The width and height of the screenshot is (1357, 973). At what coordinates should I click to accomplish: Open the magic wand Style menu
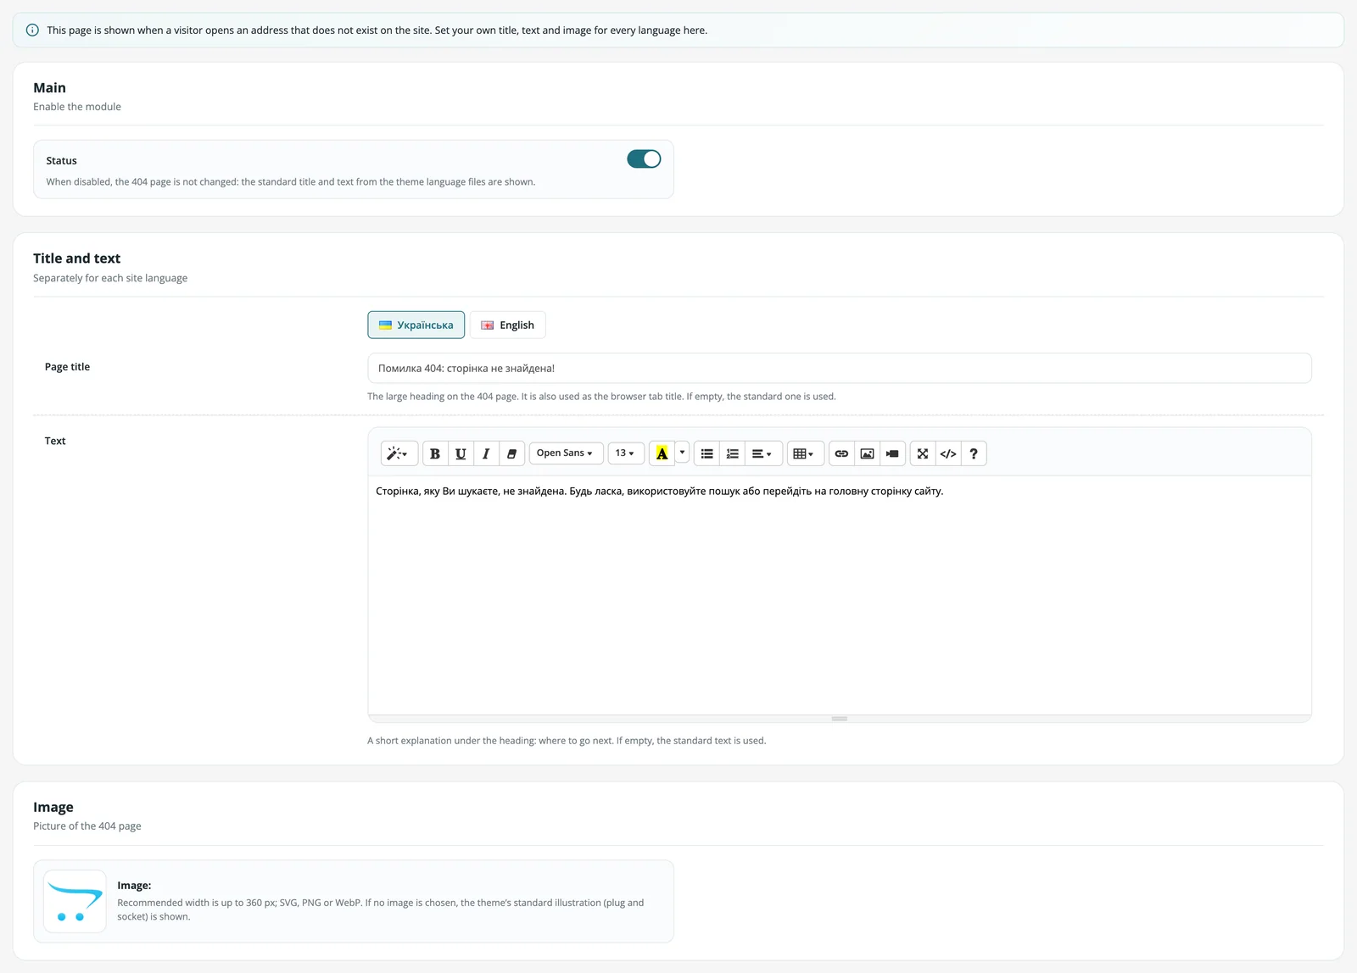click(x=399, y=453)
